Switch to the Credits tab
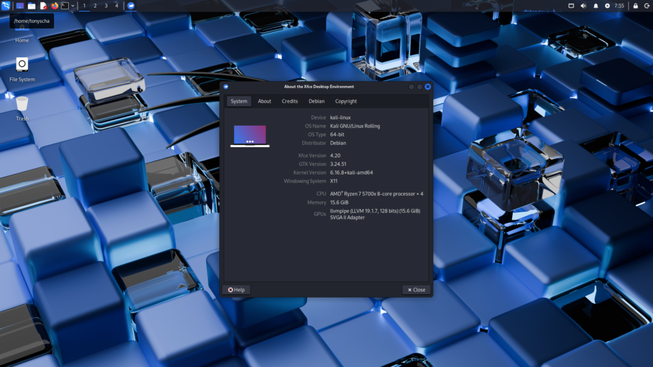Screen dimensions: 653x367 [290, 101]
